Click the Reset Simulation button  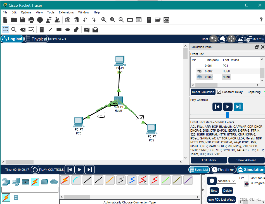click(x=203, y=92)
